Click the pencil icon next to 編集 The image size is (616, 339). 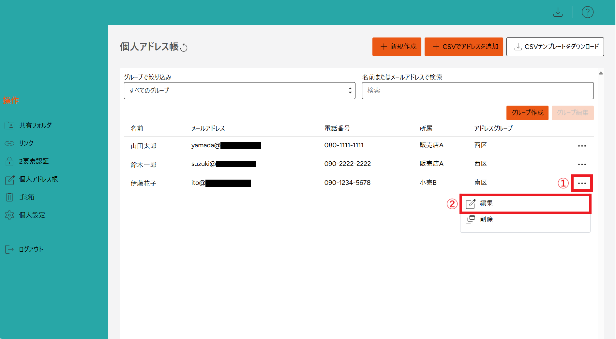471,204
